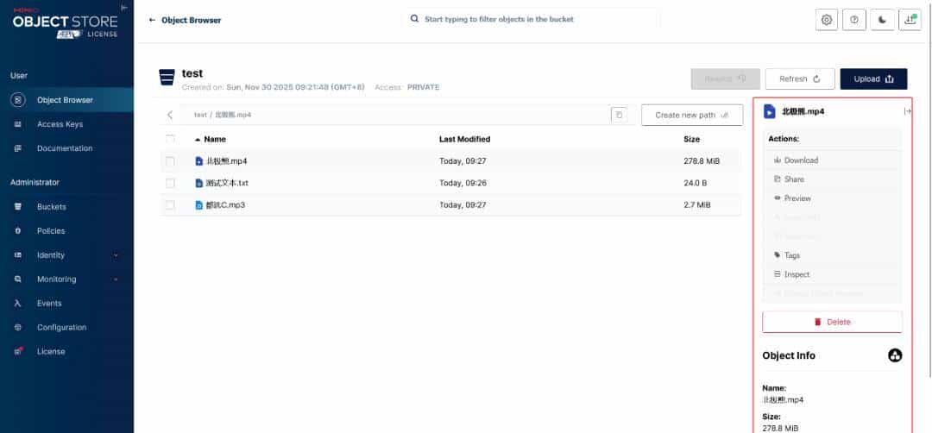Click the mp4 file icon in details header
The width and height of the screenshot is (932, 433).
coord(770,111)
